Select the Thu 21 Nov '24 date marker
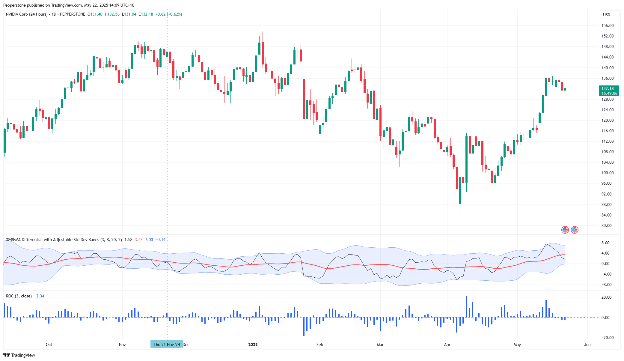Screen dimensions: 624x361 [167, 345]
